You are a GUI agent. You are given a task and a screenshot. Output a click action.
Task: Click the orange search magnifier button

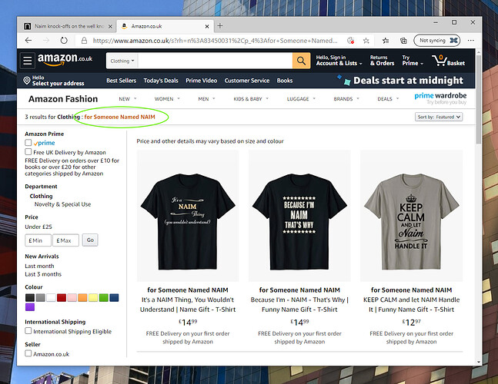(301, 61)
